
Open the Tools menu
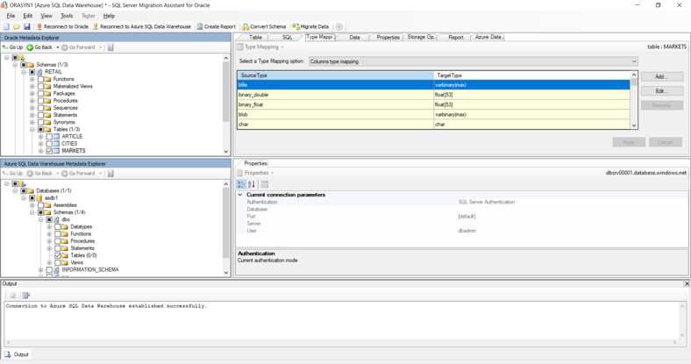(x=67, y=16)
